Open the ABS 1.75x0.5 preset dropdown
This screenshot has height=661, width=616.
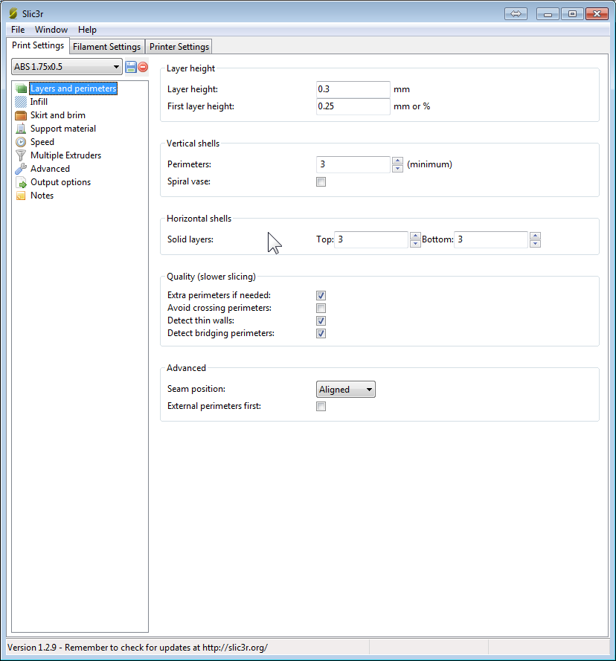pos(67,67)
